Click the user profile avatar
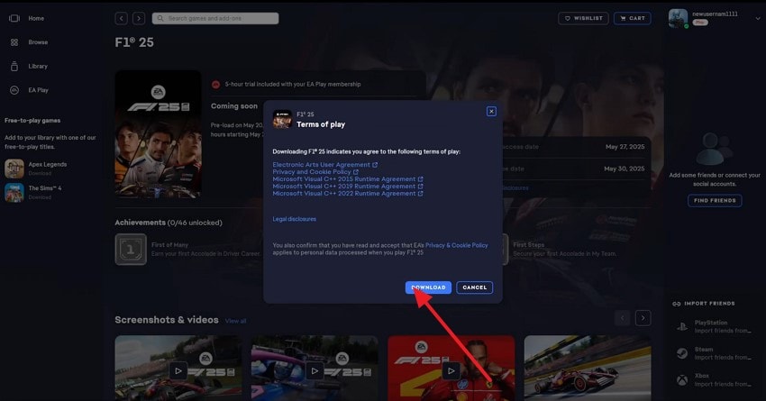This screenshot has height=401, width=766. click(x=678, y=19)
